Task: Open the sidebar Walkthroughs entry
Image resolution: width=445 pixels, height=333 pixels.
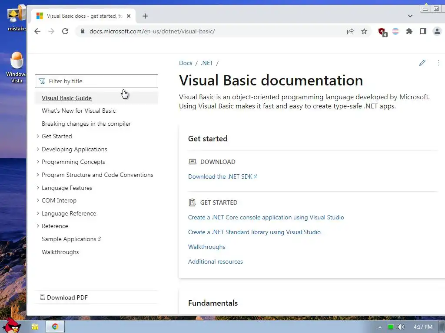Action: [60, 252]
